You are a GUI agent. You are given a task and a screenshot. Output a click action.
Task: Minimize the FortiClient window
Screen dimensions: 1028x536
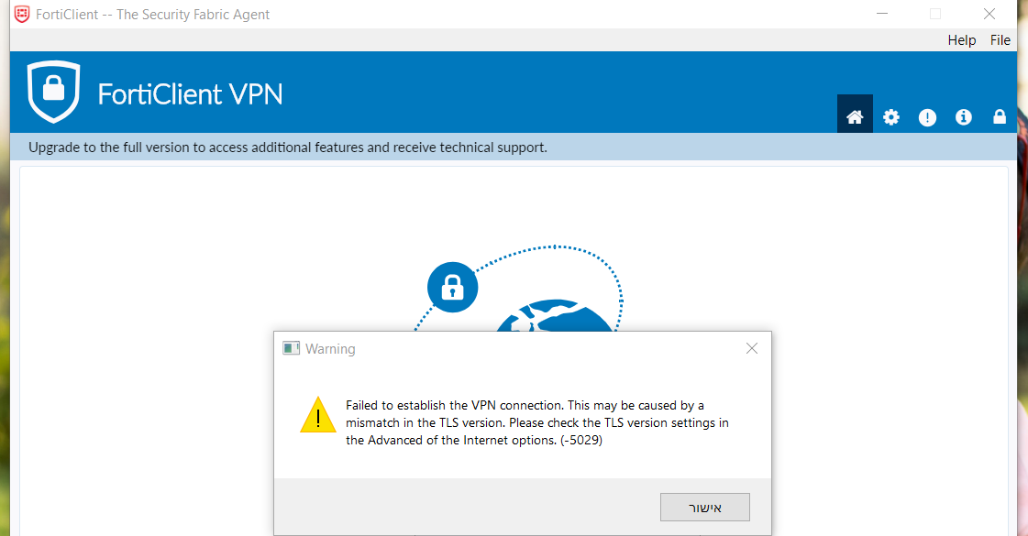pyautogui.click(x=882, y=14)
